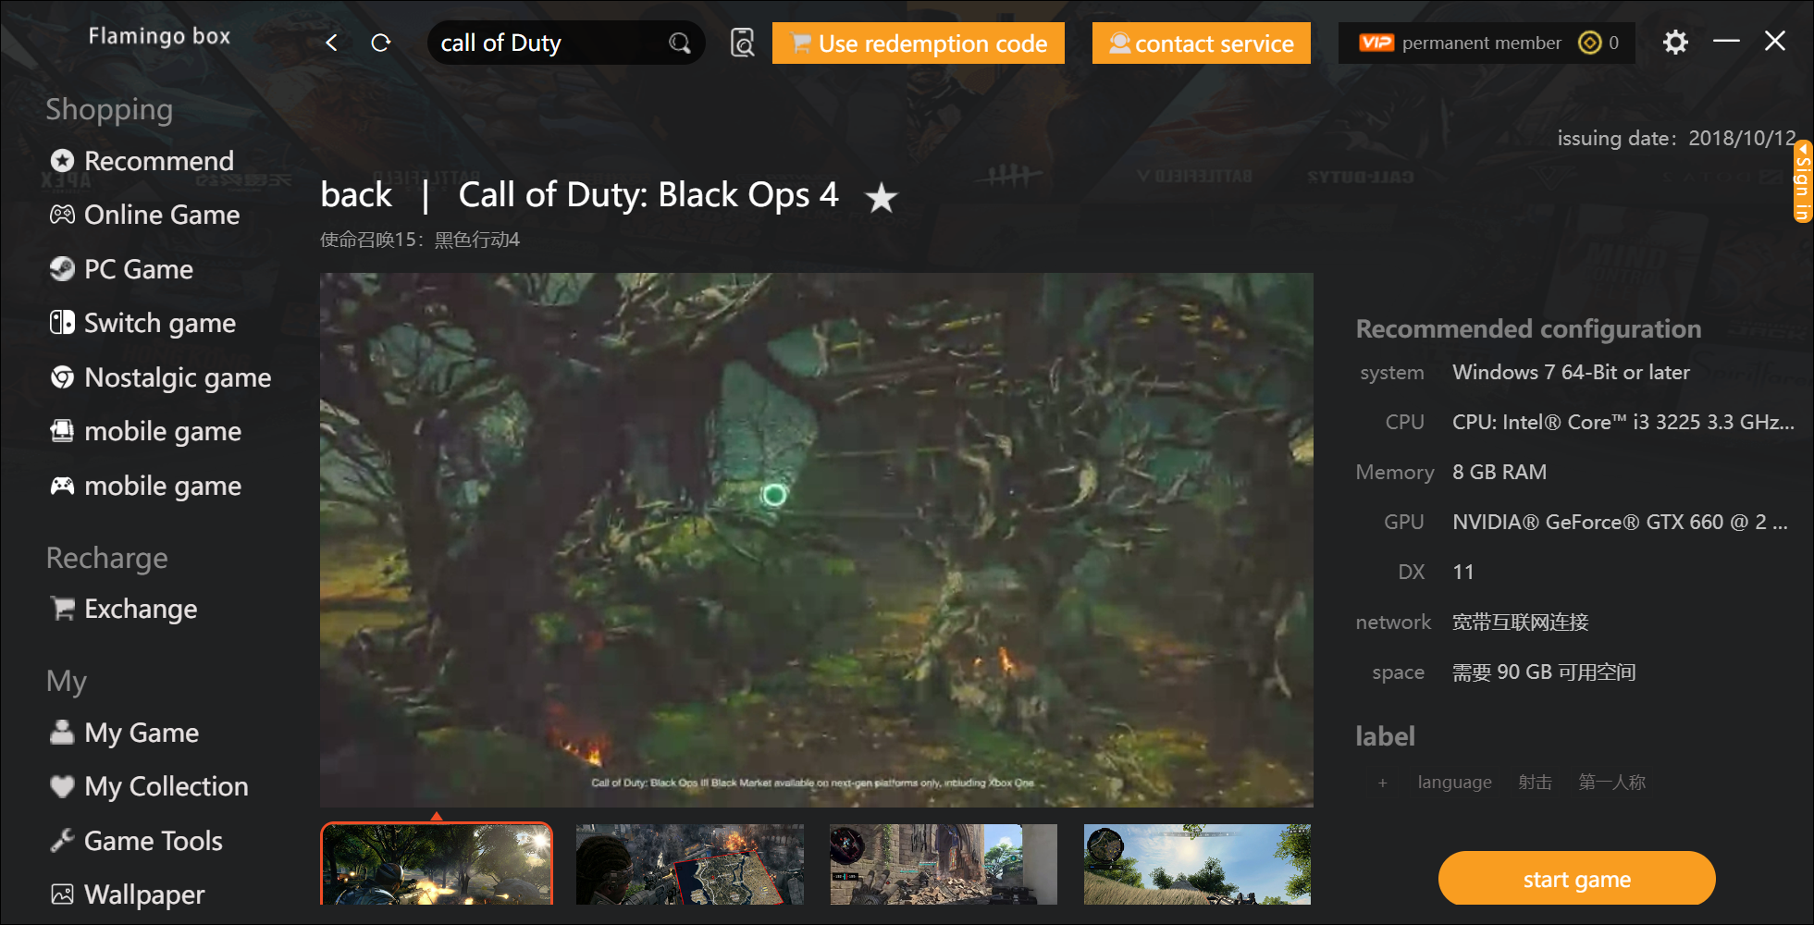Click the Call of Duty: Black Ops 4 title
1814x925 pixels.
(x=648, y=195)
